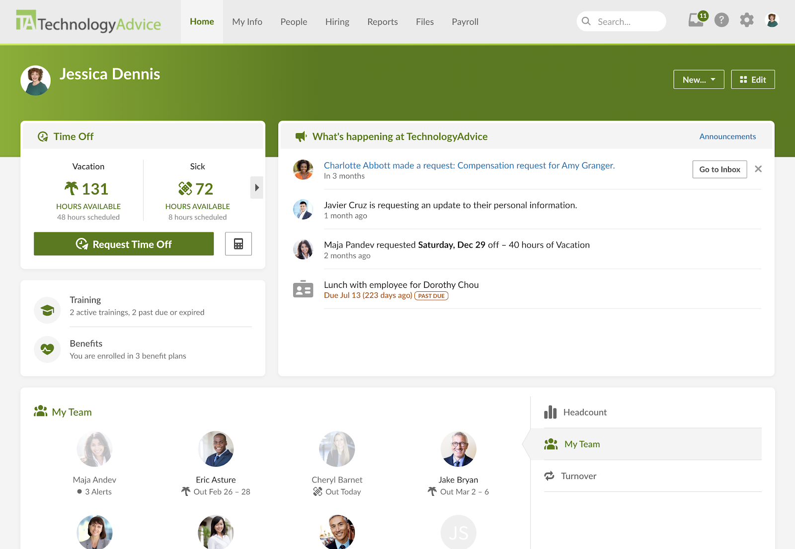Screen dimensions: 795x549
Task: Open the My Info tab
Action: tap(247, 22)
